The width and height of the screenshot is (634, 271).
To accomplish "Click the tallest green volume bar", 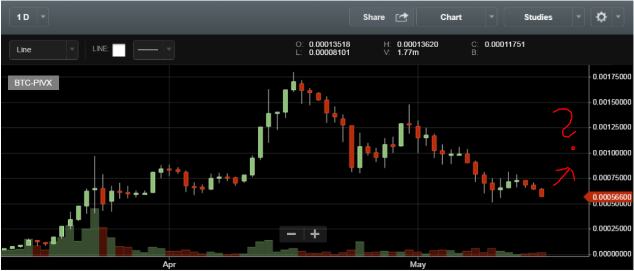I will coord(95,232).
